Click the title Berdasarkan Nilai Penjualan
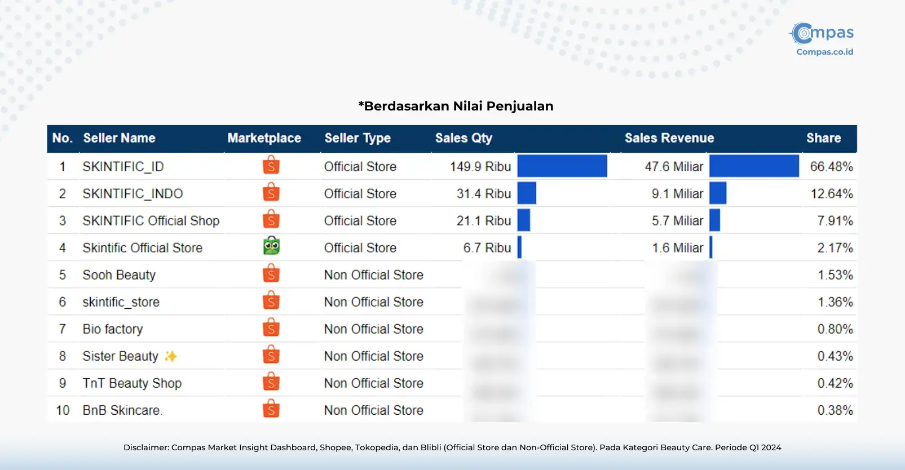 point(456,106)
